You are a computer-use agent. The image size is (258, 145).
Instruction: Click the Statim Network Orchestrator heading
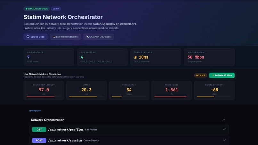(x=63, y=17)
